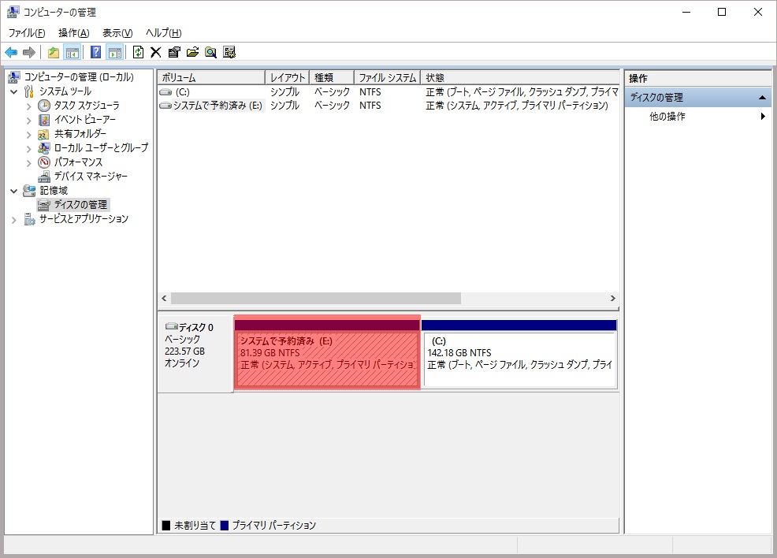Image resolution: width=777 pixels, height=558 pixels.
Task: Sort by the レイアウト column header
Action: coord(288,78)
